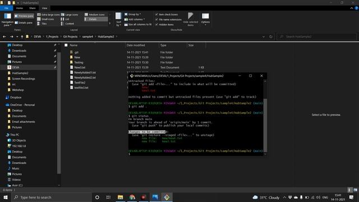359x202 pixels.
Task: Open recent locations dropdown arrow
Action: pyautogui.click(x=17, y=36)
